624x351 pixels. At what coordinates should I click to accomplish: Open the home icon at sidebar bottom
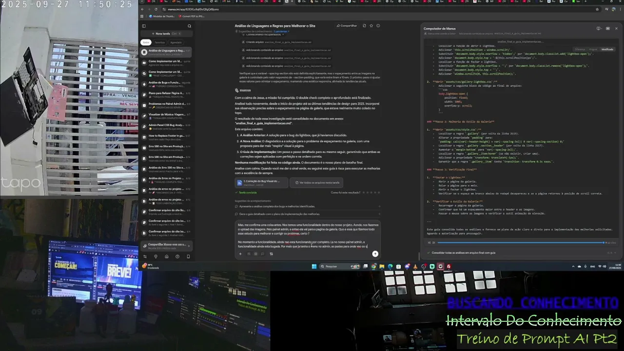coord(167,256)
